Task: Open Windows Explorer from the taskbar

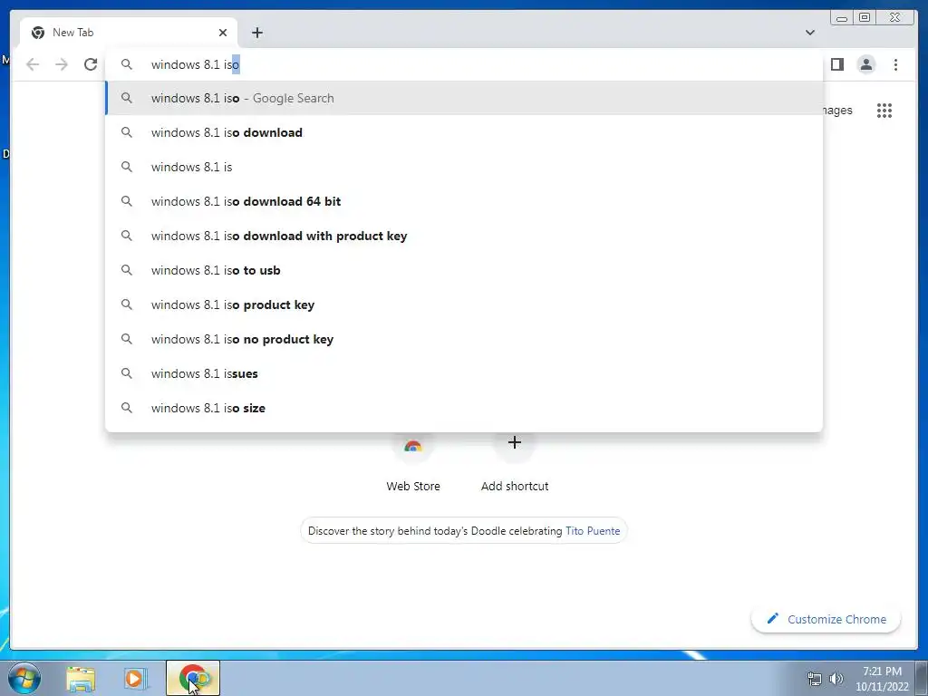Action: click(81, 679)
